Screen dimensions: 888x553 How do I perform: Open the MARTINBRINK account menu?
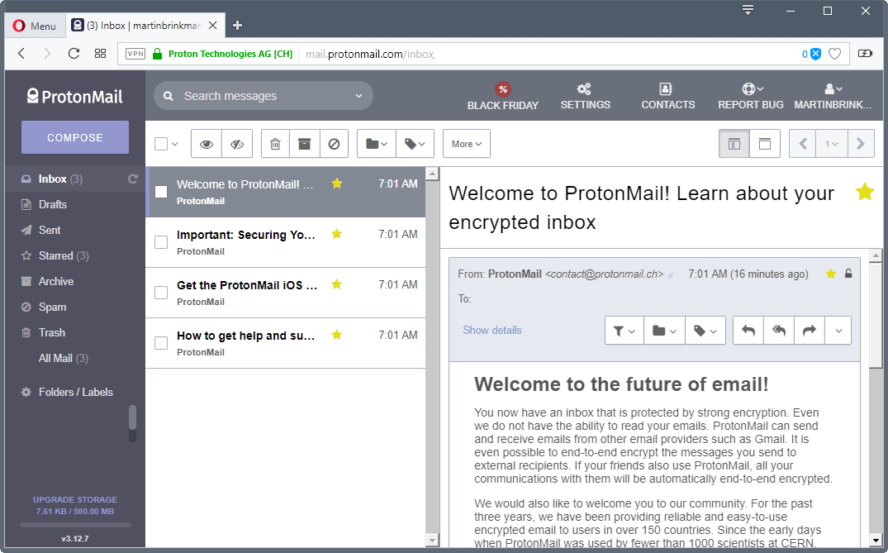(x=833, y=96)
